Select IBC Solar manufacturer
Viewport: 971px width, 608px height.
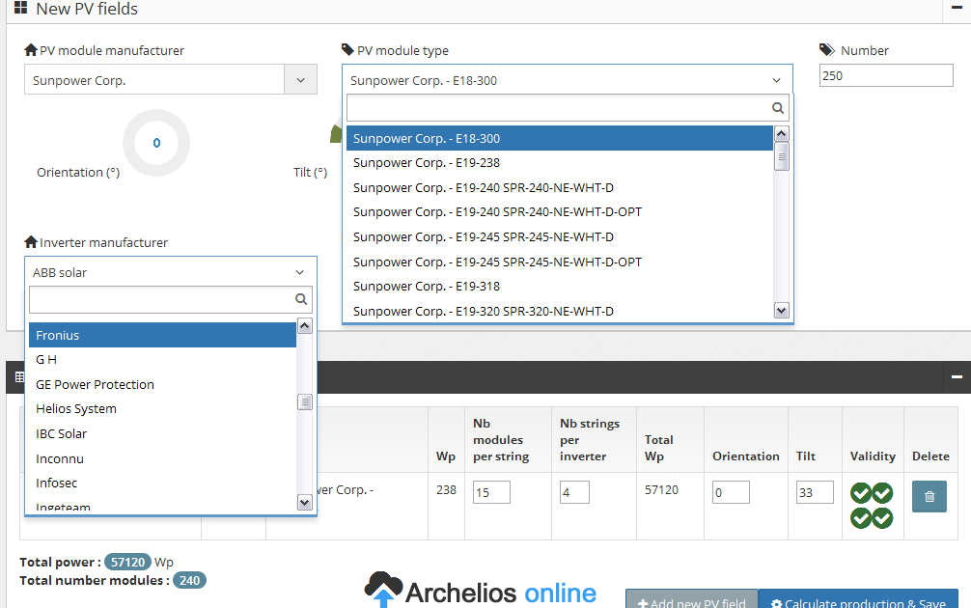tap(162, 433)
